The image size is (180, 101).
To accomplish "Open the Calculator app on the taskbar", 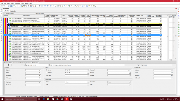I will 71,99.
